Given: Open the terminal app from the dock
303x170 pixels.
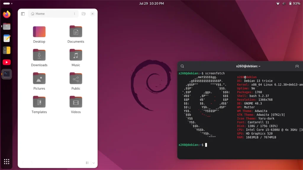Looking at the screenshot, I should pos(7,74).
